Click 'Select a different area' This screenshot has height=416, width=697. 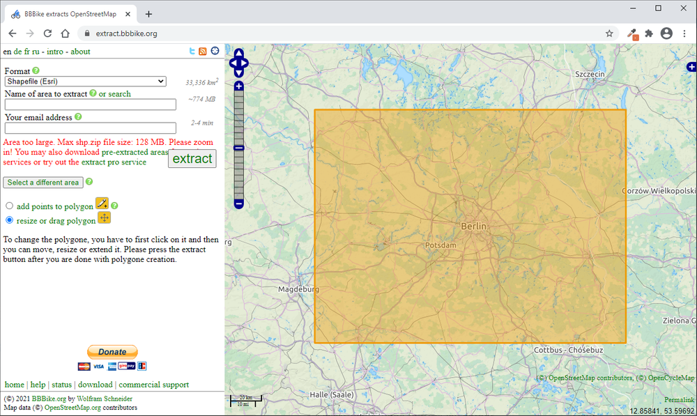pyautogui.click(x=43, y=182)
